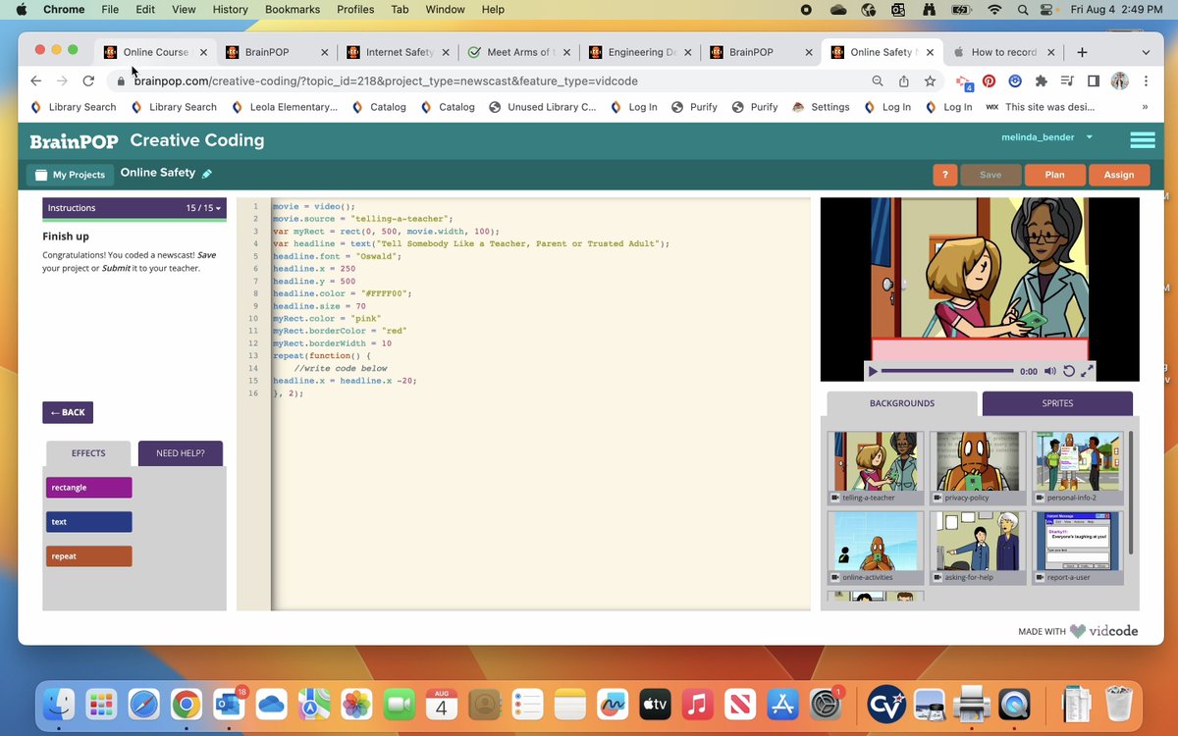Open My Projects

tap(70, 175)
